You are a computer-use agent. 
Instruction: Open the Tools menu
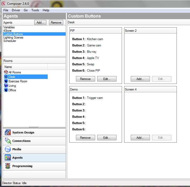click(x=35, y=10)
